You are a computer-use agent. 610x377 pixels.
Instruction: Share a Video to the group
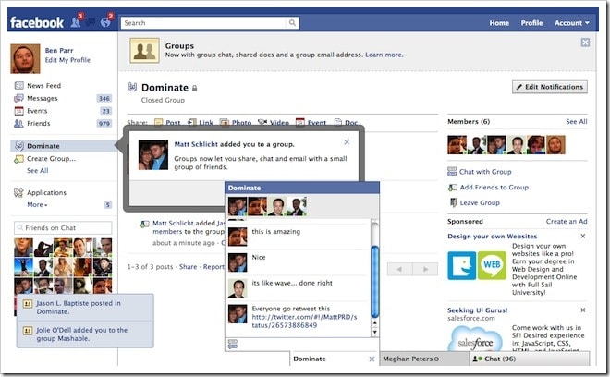pos(274,123)
